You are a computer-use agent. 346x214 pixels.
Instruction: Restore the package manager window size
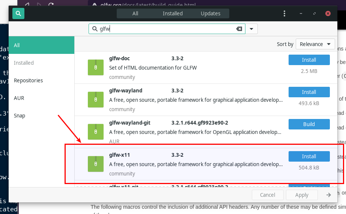(x=314, y=13)
